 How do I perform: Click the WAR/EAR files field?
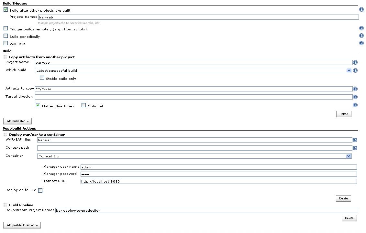click(195, 140)
